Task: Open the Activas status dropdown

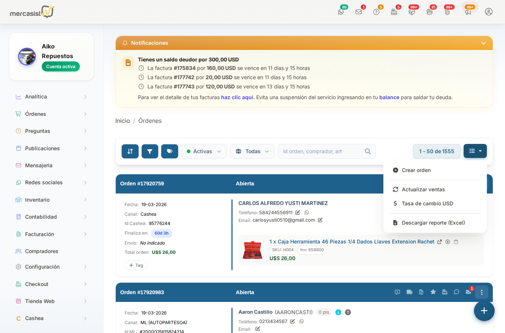Action: point(204,151)
